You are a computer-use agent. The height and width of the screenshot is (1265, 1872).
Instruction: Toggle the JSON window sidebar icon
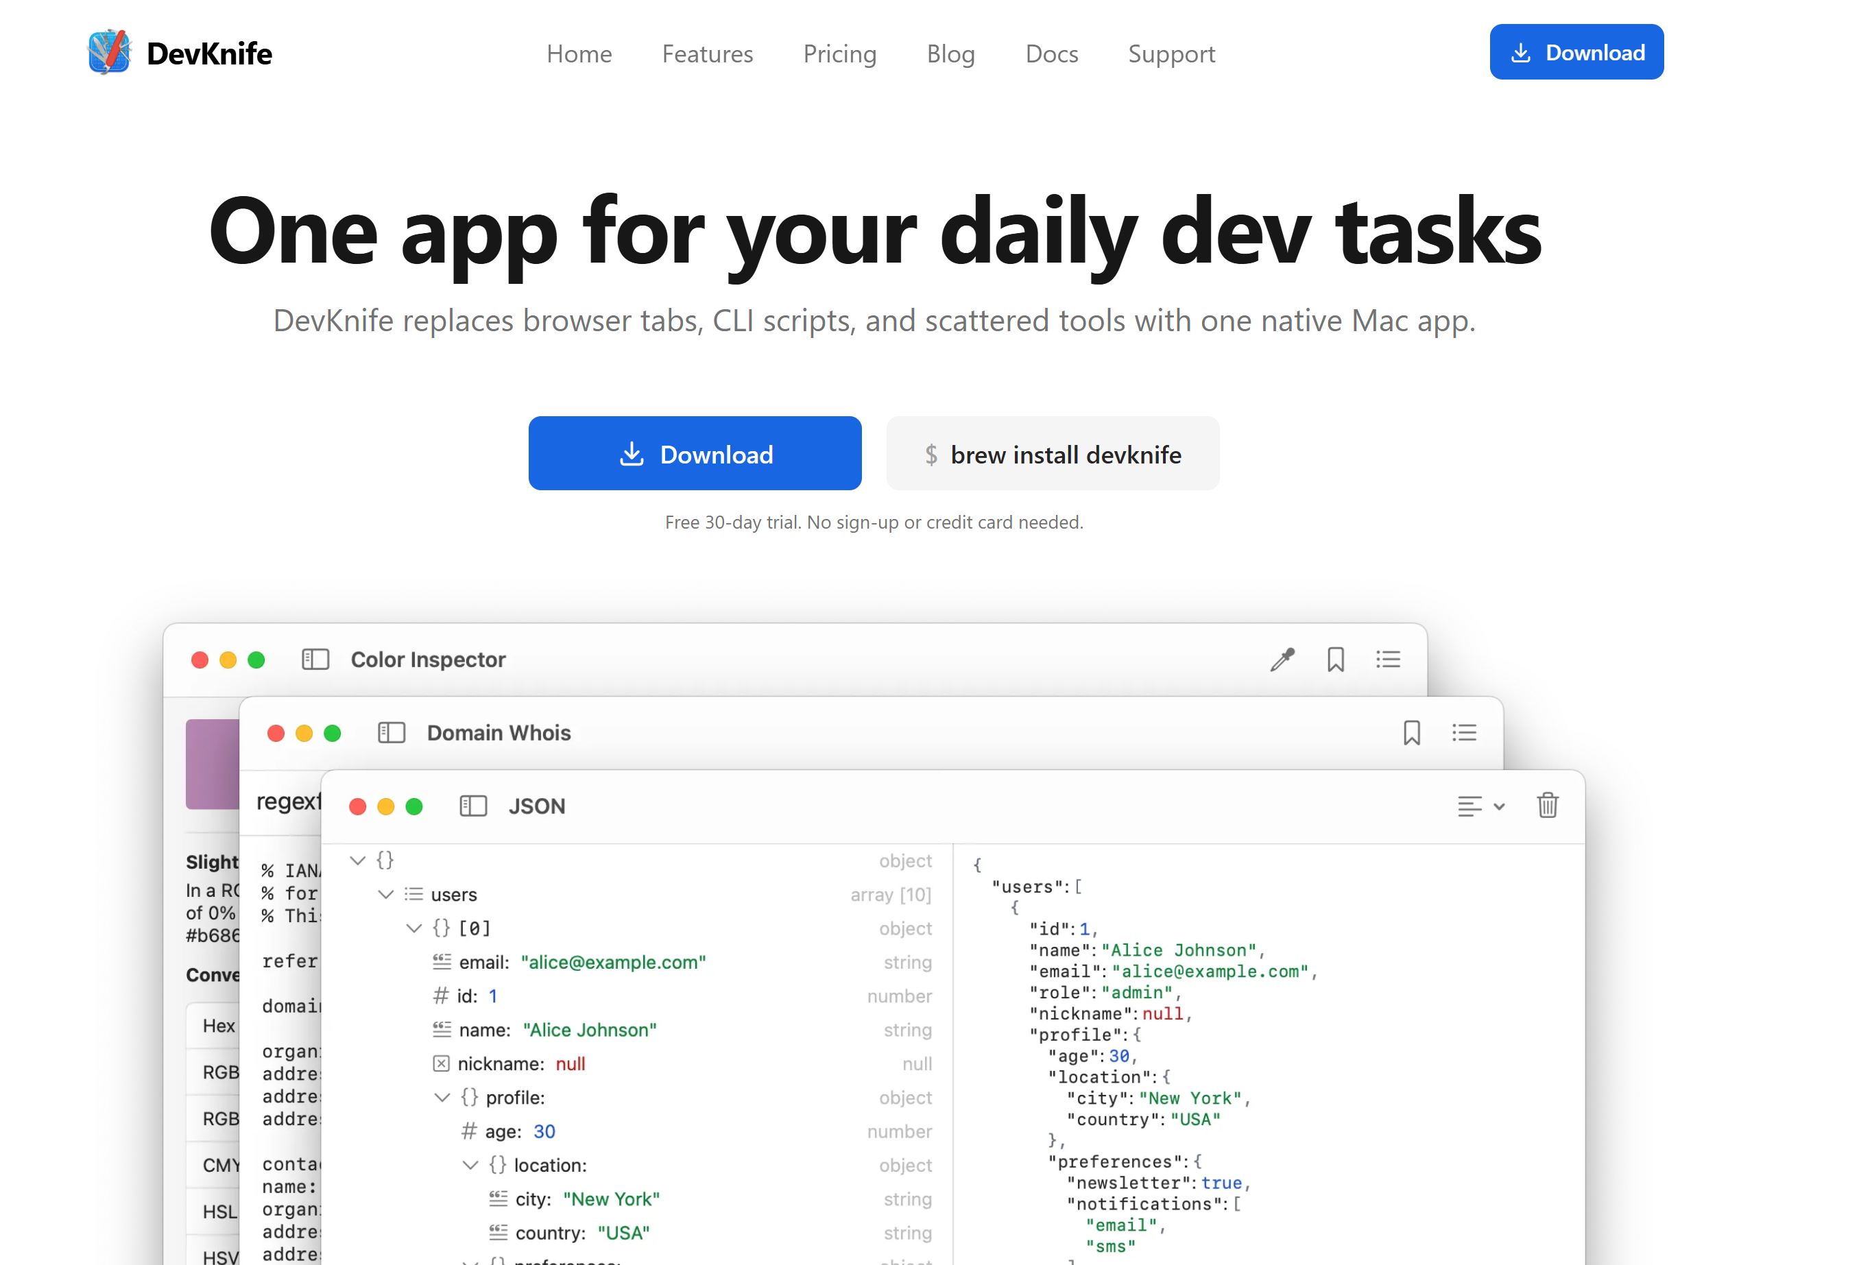coord(473,806)
